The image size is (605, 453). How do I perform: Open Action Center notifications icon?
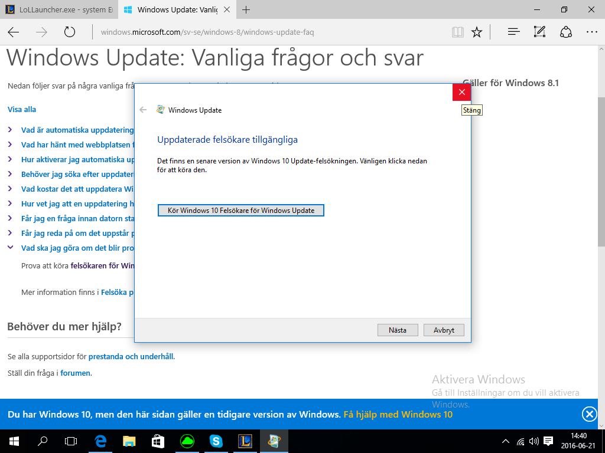click(548, 441)
